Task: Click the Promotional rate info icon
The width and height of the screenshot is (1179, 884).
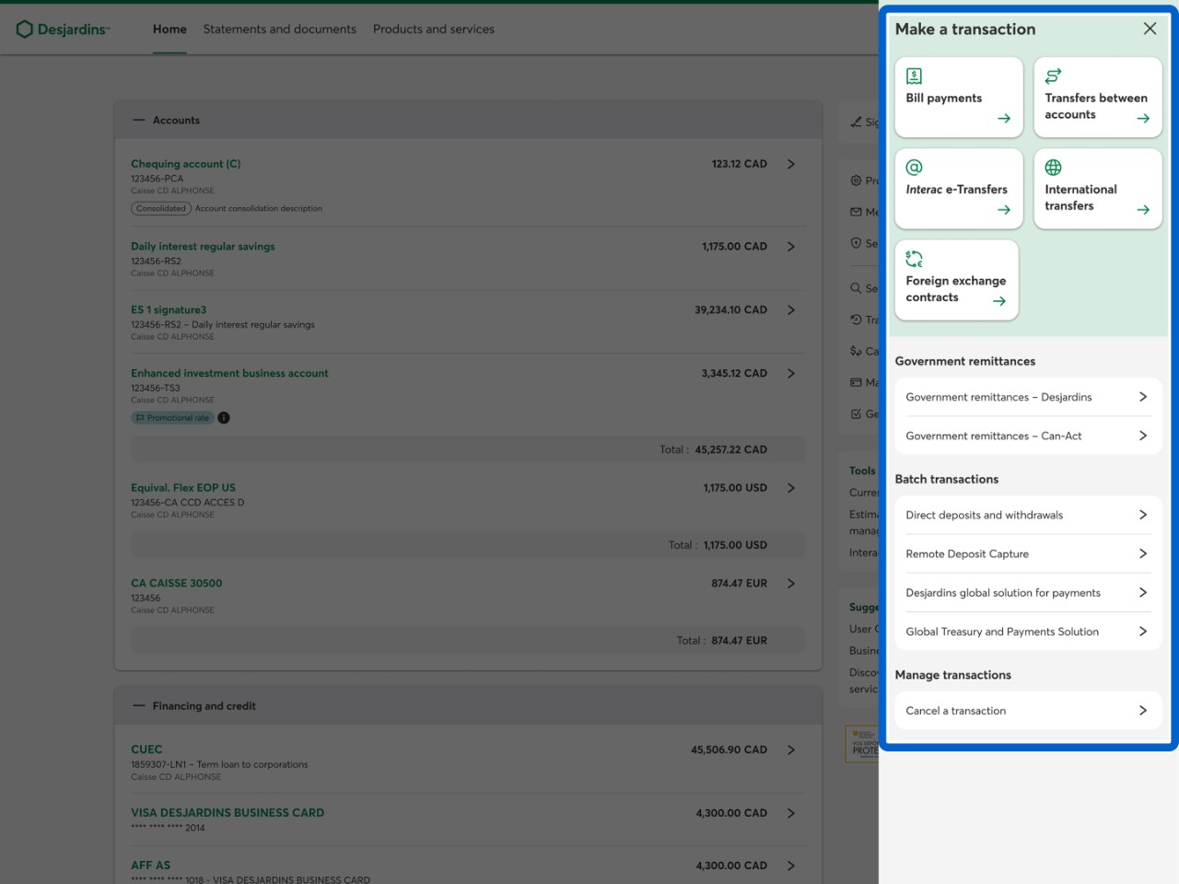Action: 224,418
